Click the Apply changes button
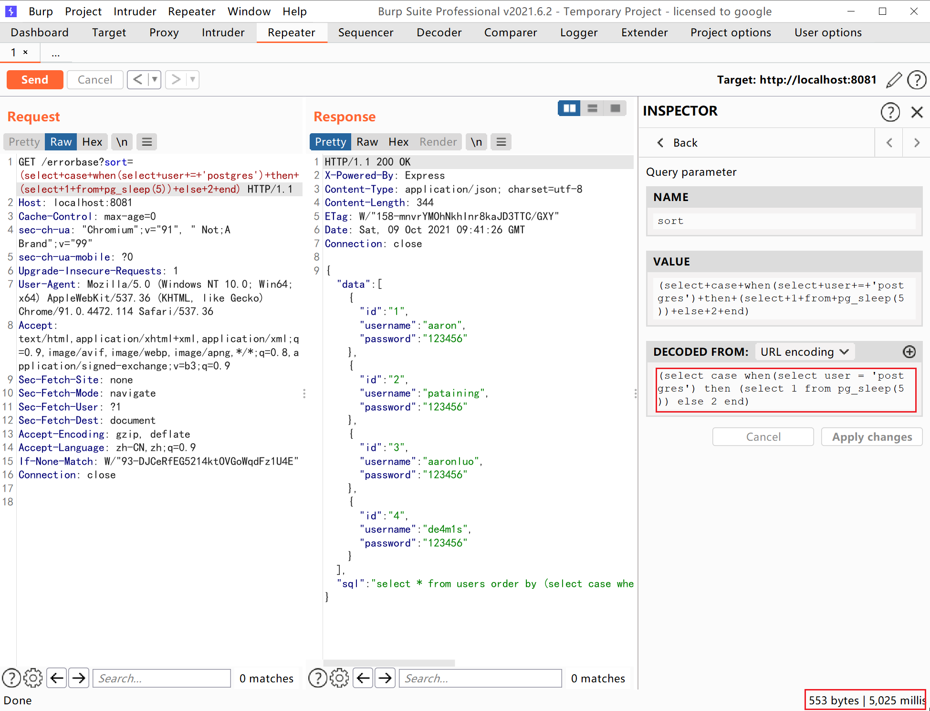This screenshot has height=711, width=930. (x=871, y=437)
